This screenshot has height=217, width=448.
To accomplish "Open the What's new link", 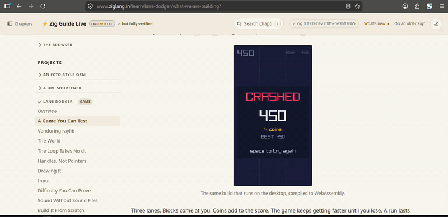I will [376, 24].
